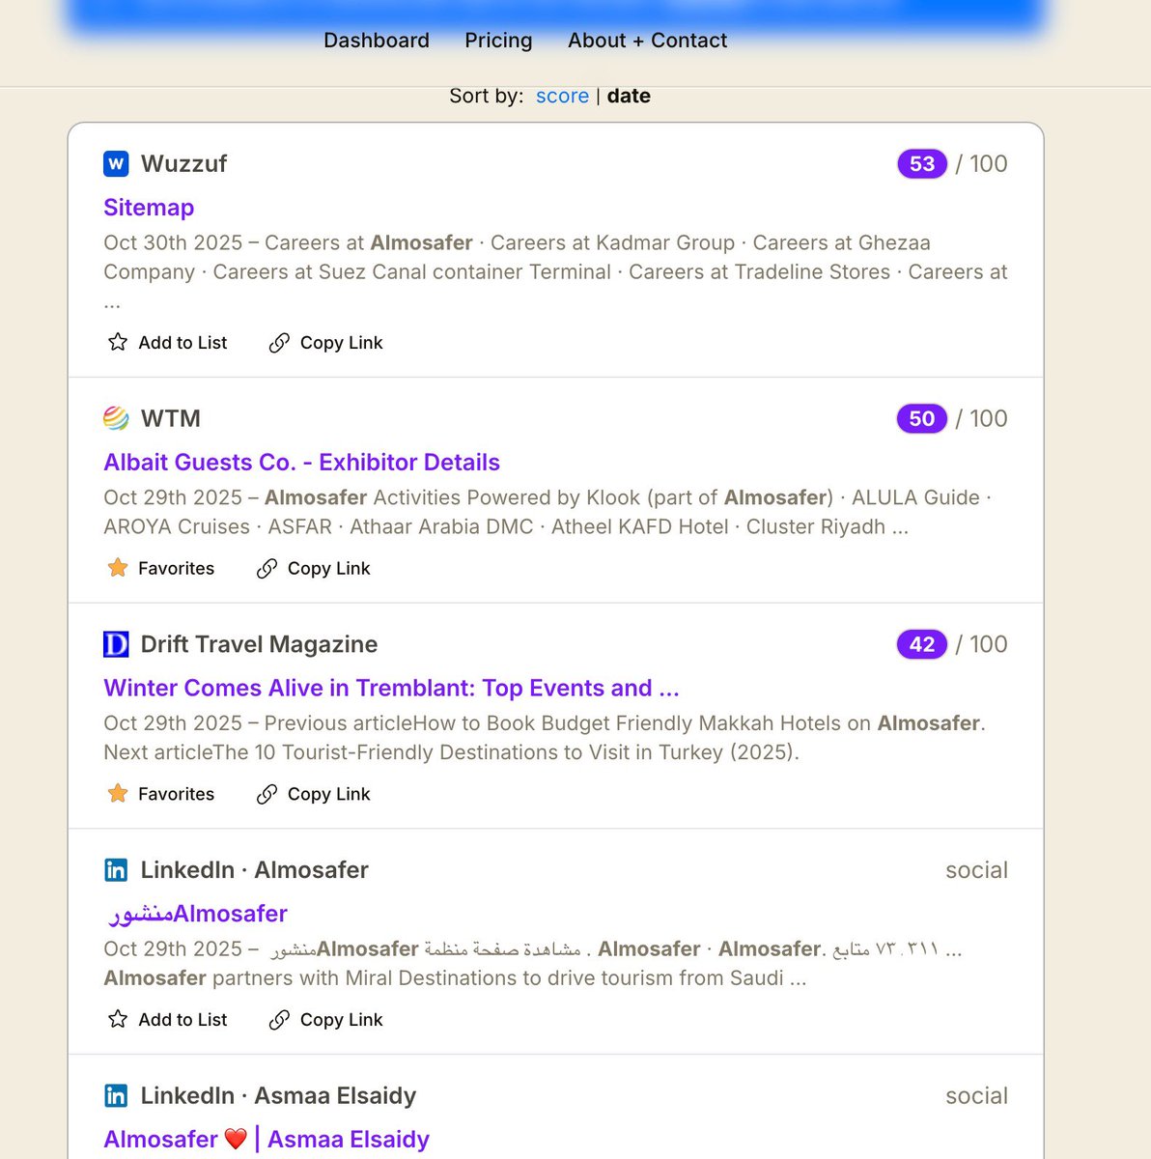
Task: Sort results by date
Action: click(x=629, y=96)
